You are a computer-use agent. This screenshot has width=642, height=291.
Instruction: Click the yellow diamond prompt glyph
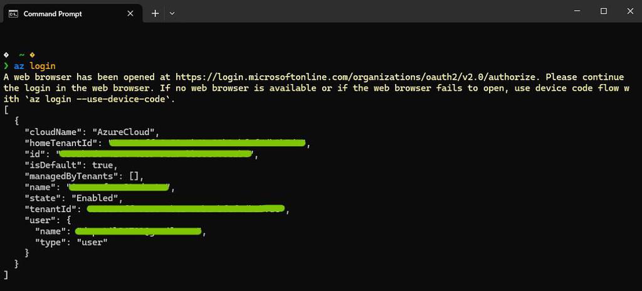(x=32, y=55)
